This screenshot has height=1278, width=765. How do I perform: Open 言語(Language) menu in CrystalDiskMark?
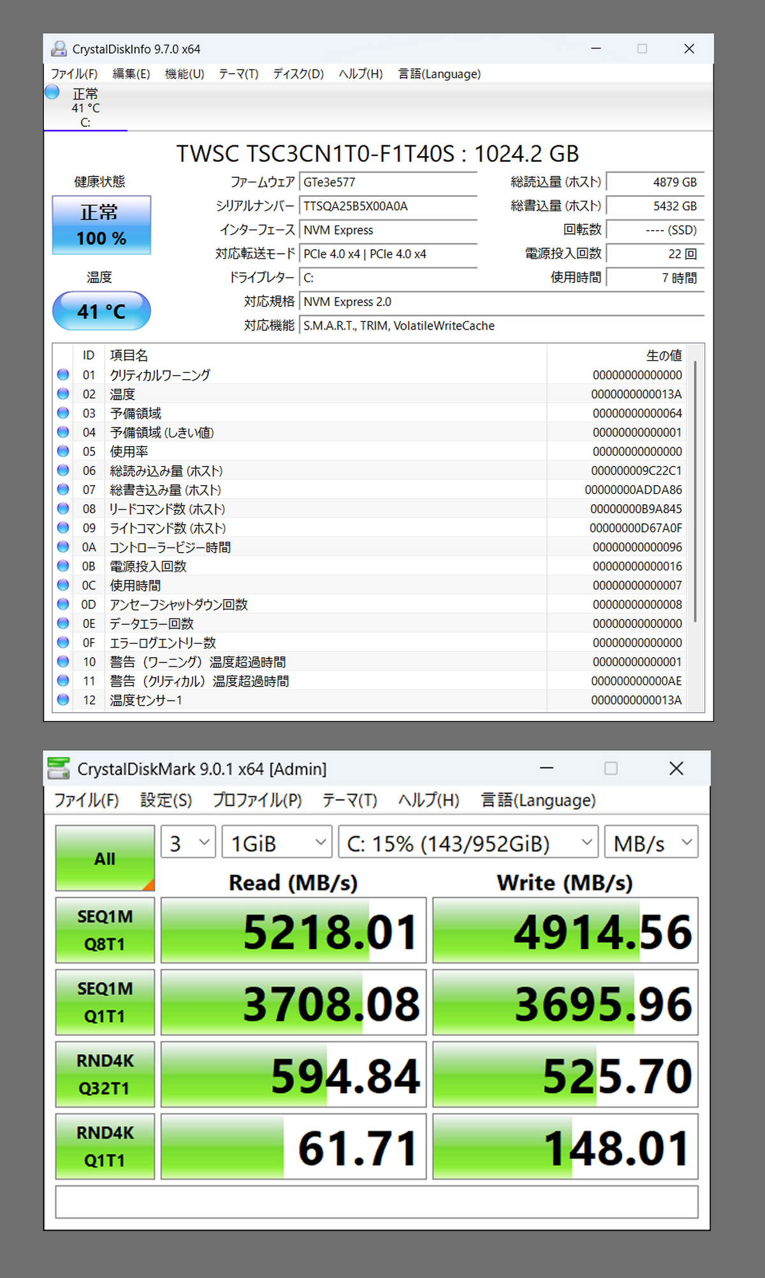pyautogui.click(x=539, y=800)
